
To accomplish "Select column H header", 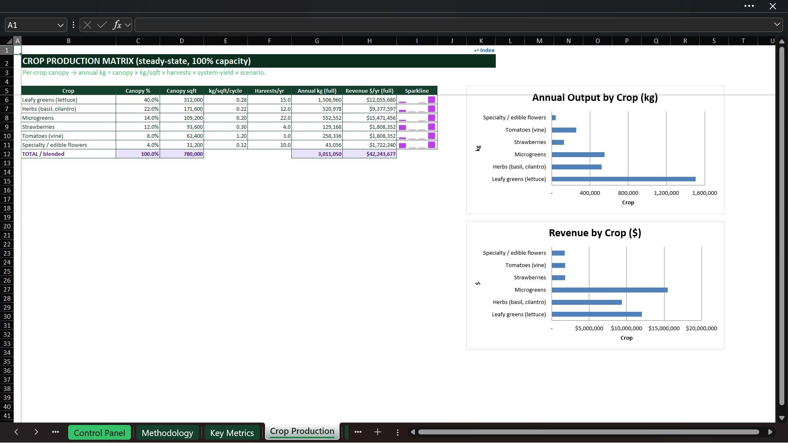I will coord(369,41).
